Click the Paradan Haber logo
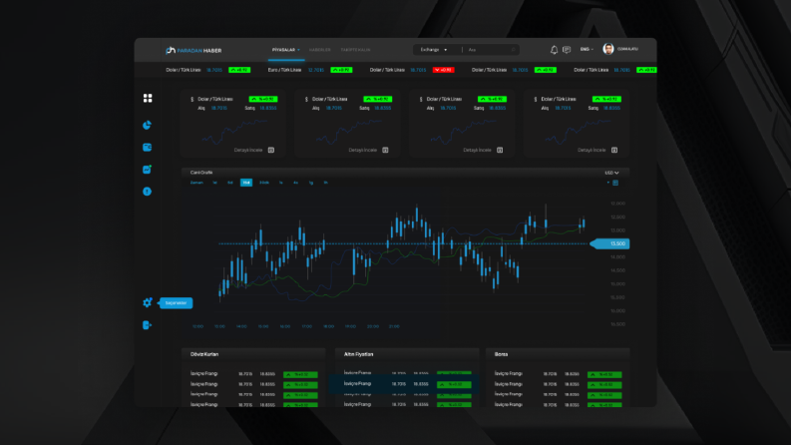This screenshot has width=791, height=445. click(194, 50)
